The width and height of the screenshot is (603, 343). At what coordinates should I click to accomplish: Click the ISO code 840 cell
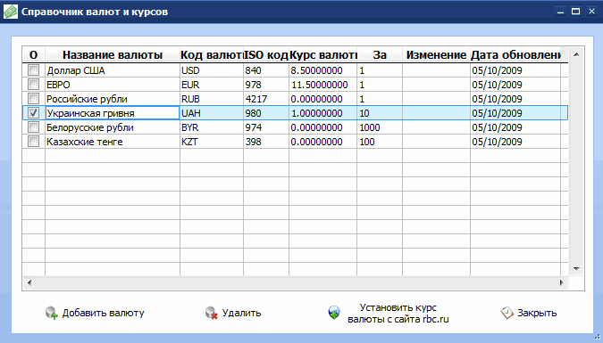266,70
